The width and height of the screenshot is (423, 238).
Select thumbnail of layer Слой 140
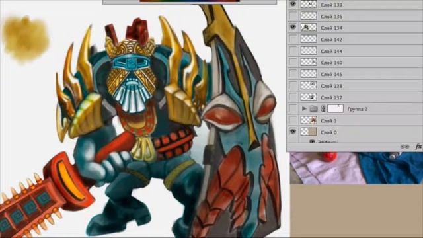click(x=309, y=62)
